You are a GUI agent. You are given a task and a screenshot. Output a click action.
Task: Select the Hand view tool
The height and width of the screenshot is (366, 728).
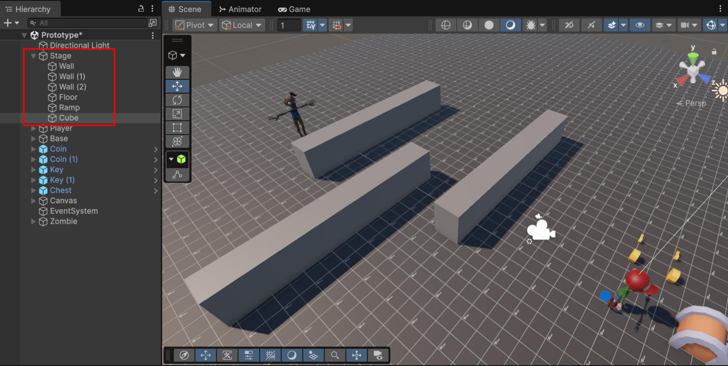click(x=177, y=72)
